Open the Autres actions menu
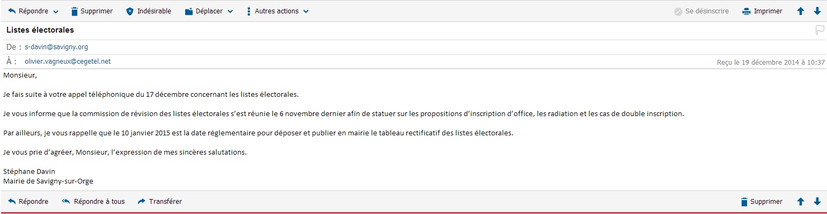The height and width of the screenshot is (214, 827). coord(277,11)
